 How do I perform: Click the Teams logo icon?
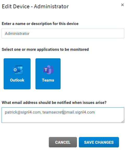[49, 70]
